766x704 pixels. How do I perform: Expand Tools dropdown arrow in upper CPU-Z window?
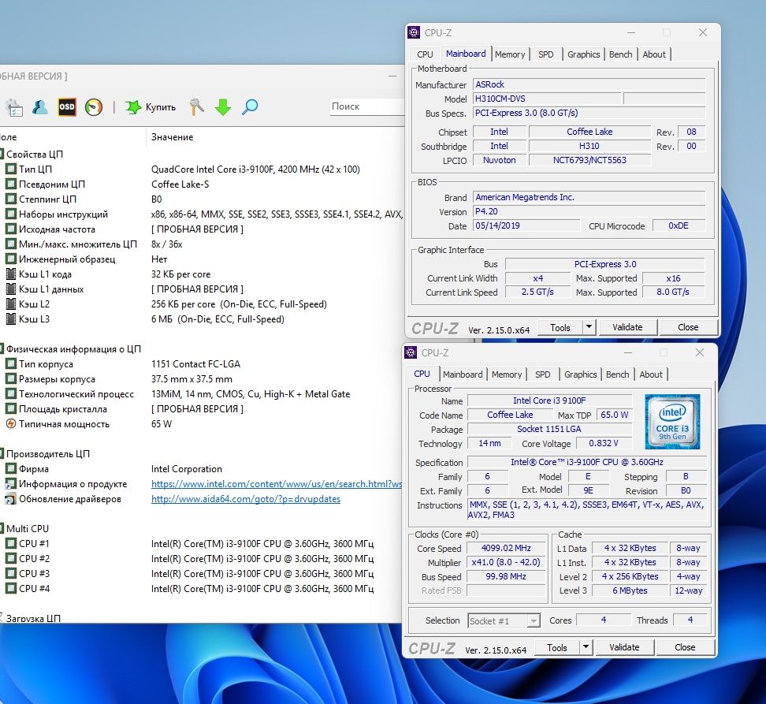click(589, 327)
